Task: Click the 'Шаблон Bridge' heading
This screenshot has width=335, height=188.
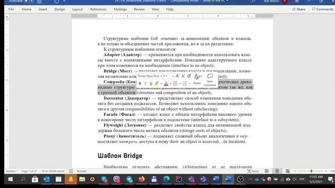Action: 120,156
